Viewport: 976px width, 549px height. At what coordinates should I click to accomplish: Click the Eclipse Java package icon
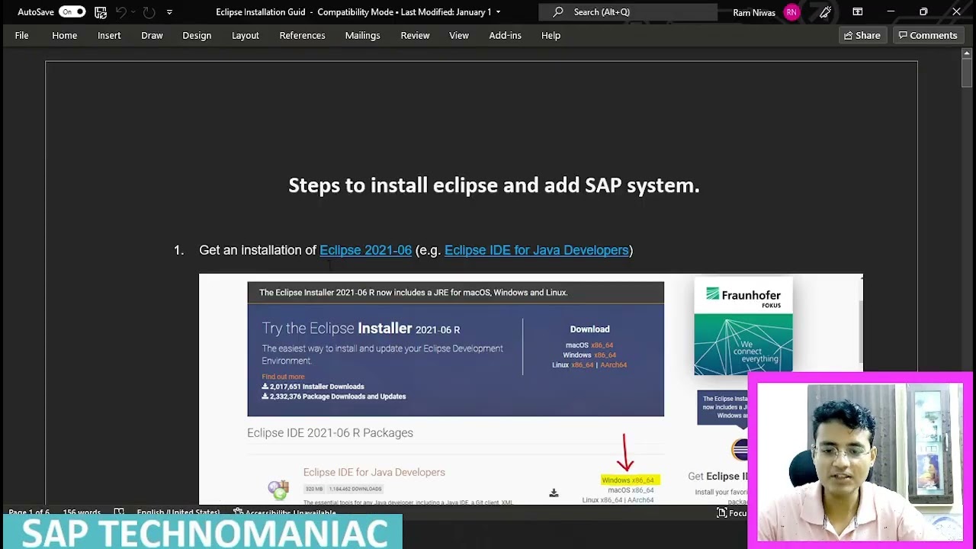pyautogui.click(x=278, y=490)
